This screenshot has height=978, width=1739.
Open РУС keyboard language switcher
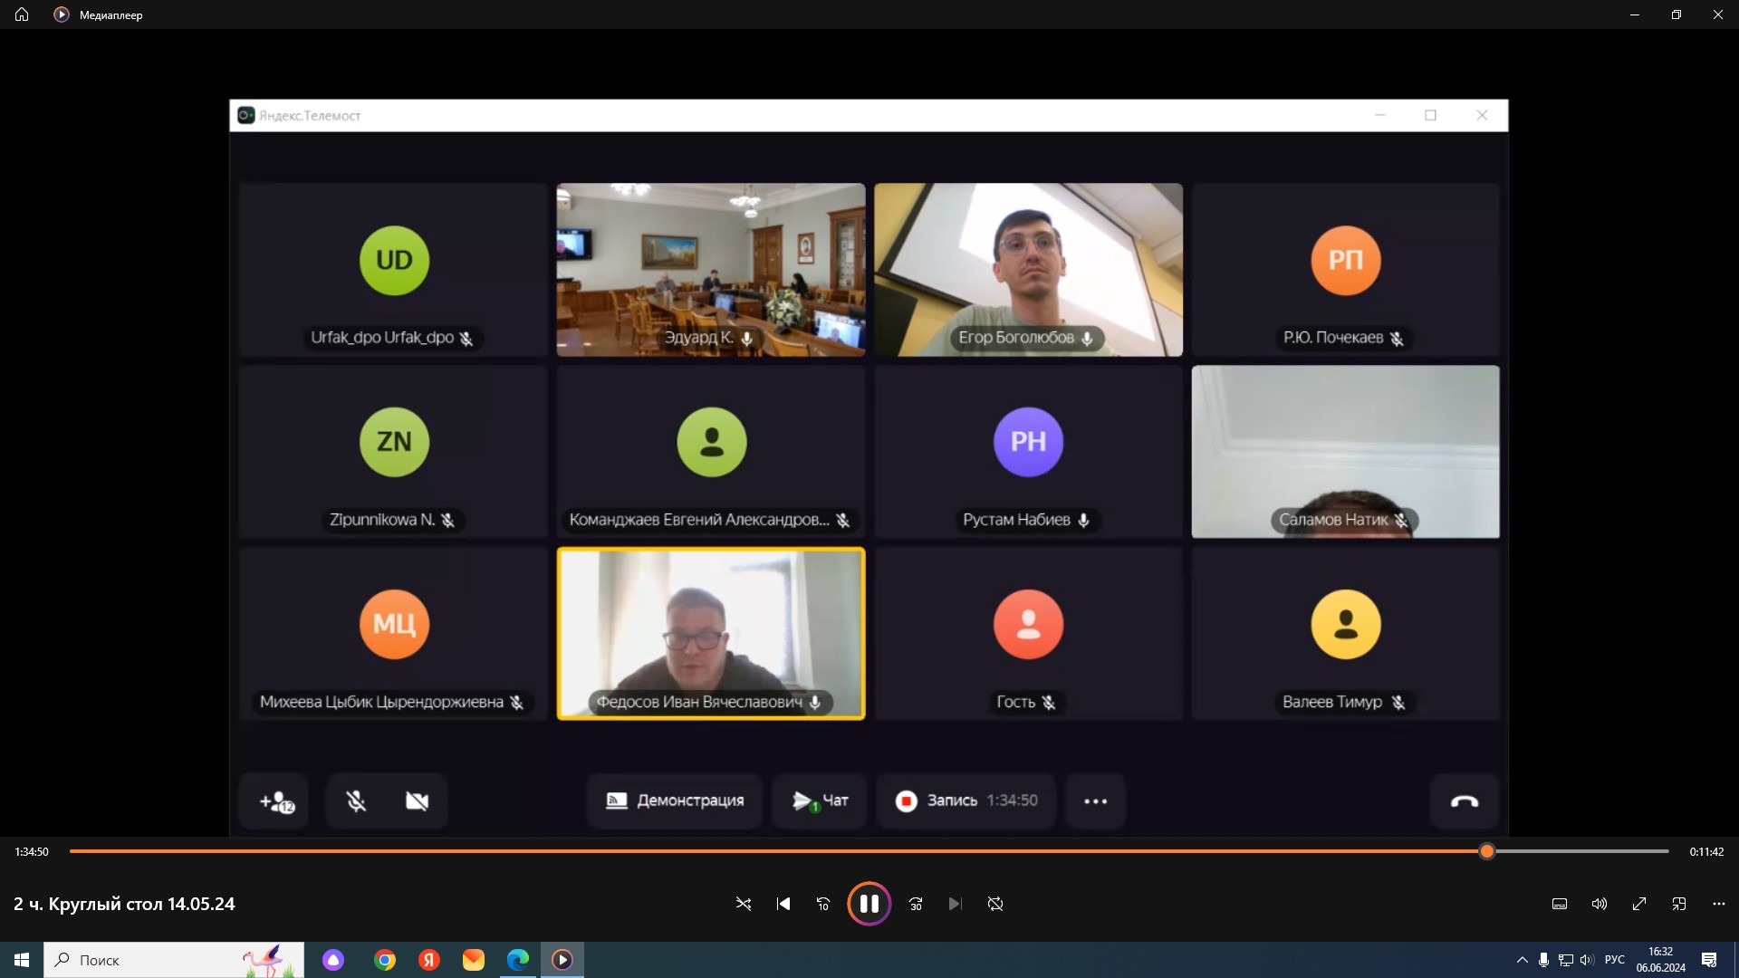(1614, 960)
